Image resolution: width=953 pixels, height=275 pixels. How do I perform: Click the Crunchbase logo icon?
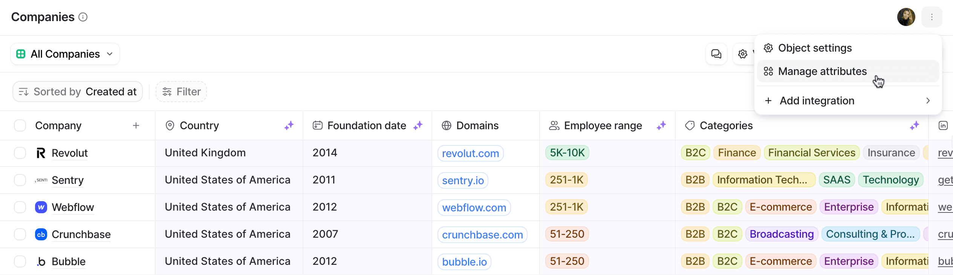click(41, 234)
